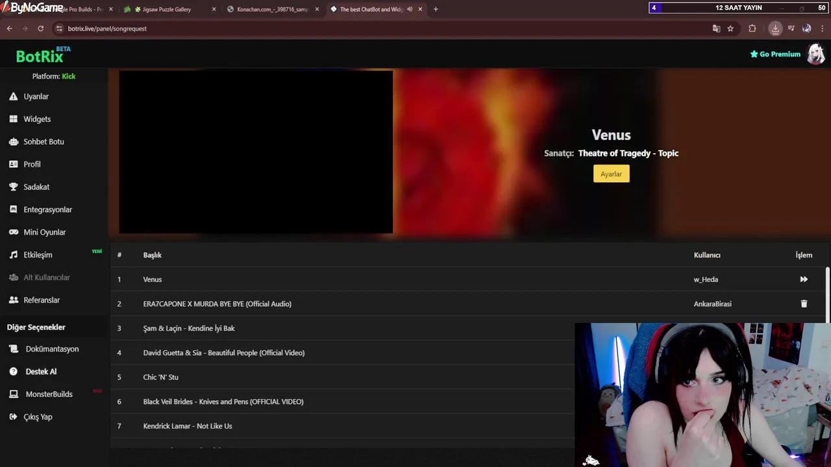Click the Sohbet Botu robot icon
This screenshot has width=831, height=467.
tap(13, 142)
